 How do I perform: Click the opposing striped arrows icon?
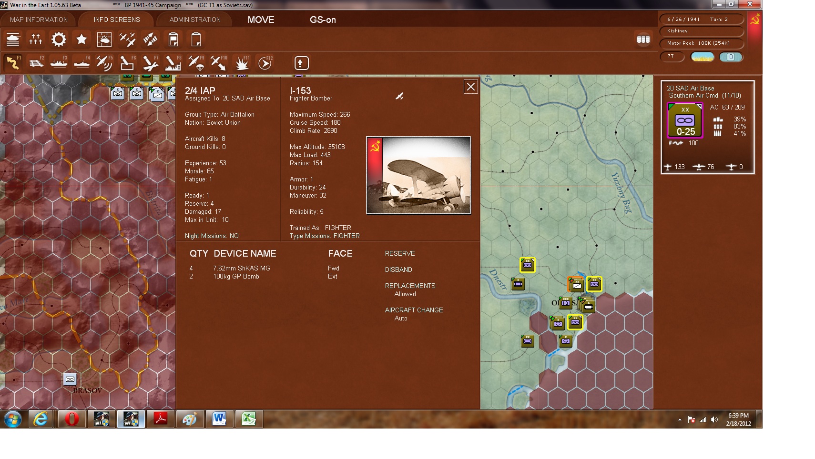pos(150,40)
